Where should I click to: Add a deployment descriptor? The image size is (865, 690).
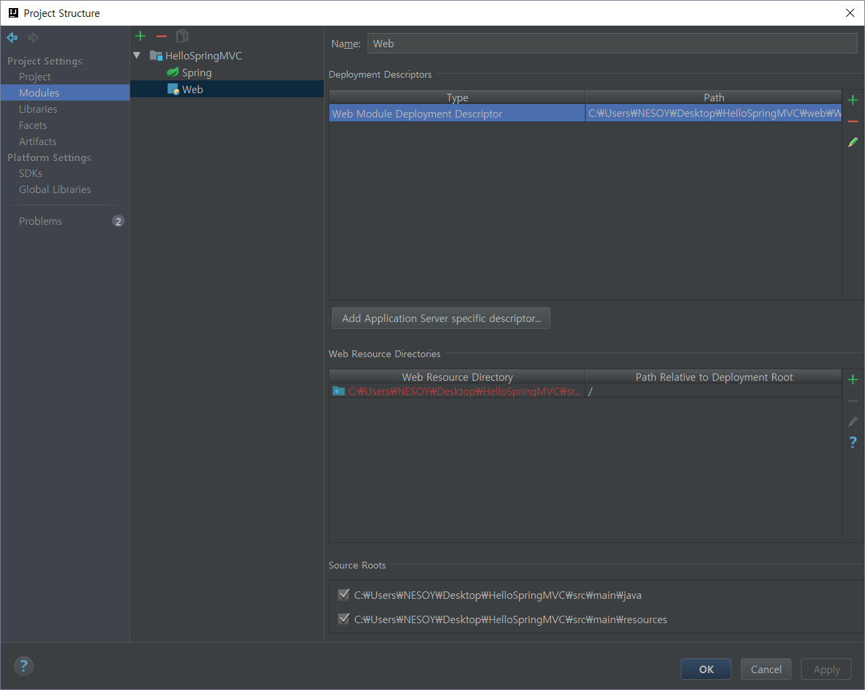(853, 100)
